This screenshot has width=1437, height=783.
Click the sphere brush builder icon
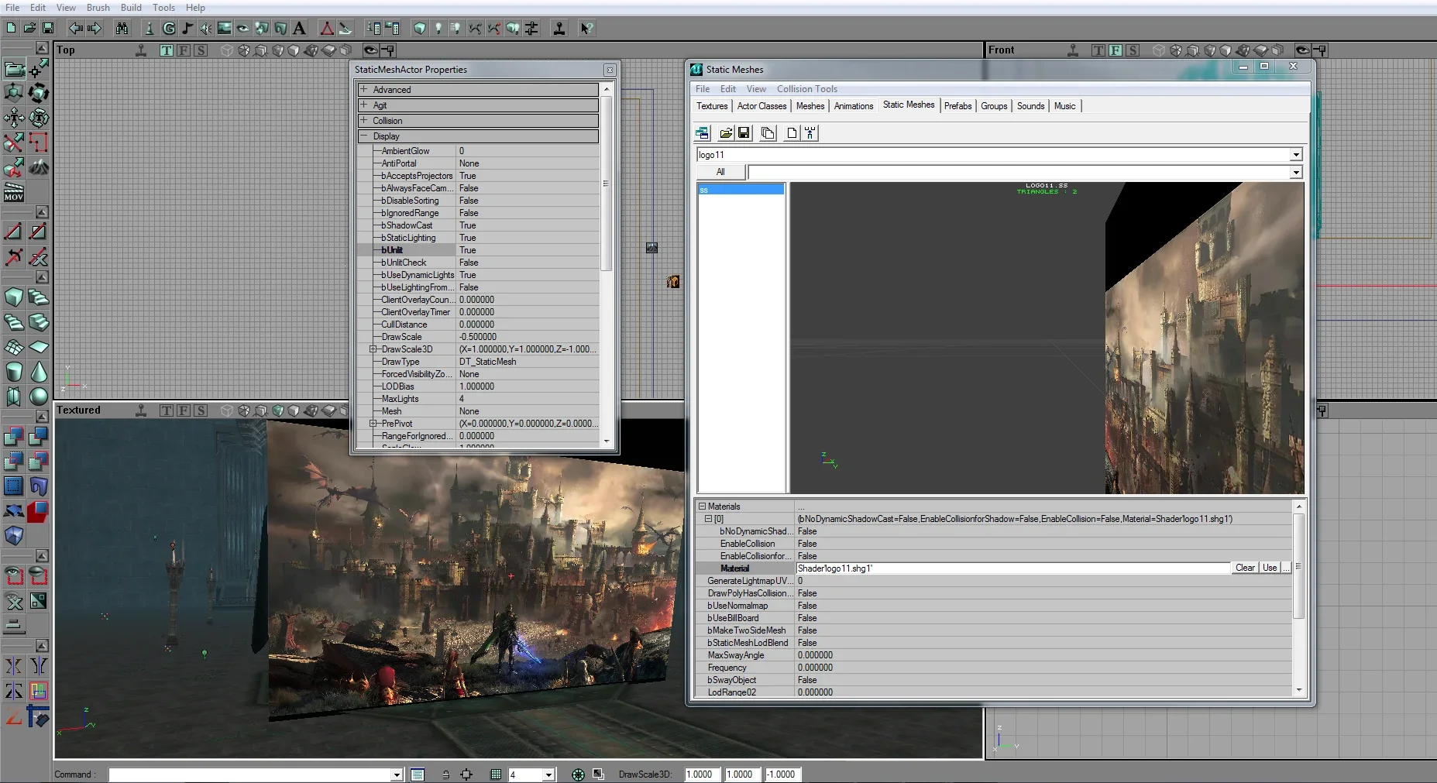click(x=39, y=397)
